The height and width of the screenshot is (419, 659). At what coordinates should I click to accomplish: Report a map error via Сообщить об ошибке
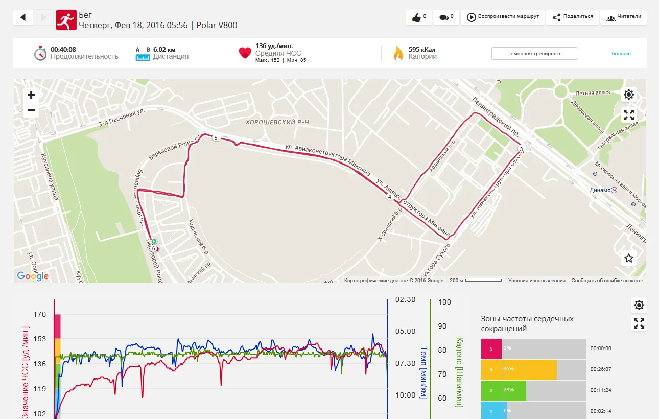click(607, 281)
